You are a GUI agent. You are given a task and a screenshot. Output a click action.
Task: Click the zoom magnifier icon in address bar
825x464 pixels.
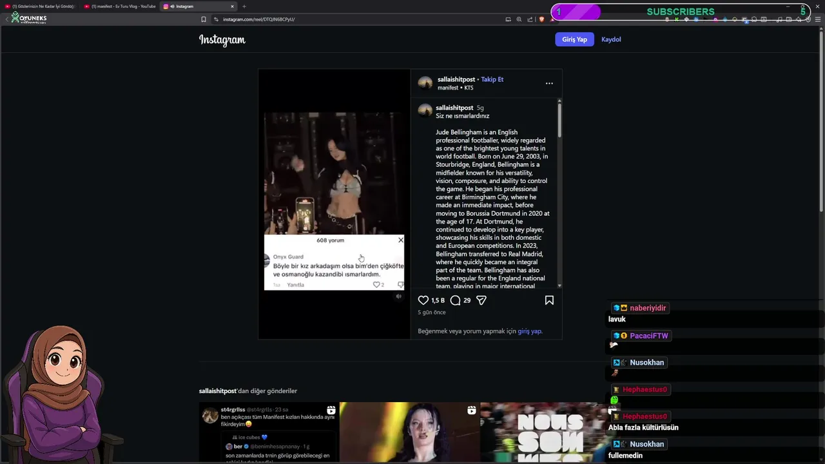(519, 19)
